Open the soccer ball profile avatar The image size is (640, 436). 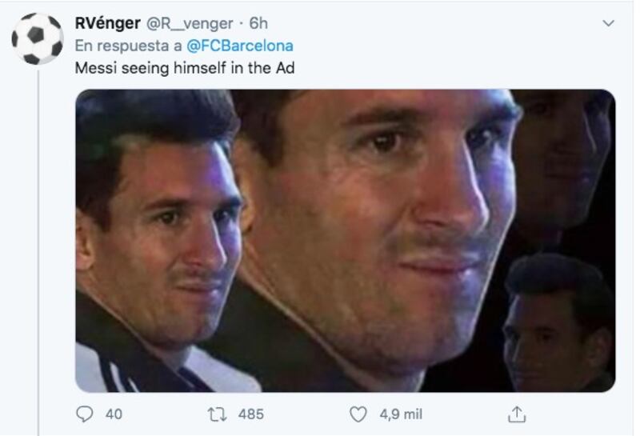coord(37,38)
